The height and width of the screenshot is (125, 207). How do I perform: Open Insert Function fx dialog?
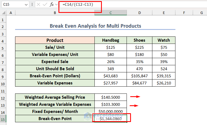pos(52,5)
